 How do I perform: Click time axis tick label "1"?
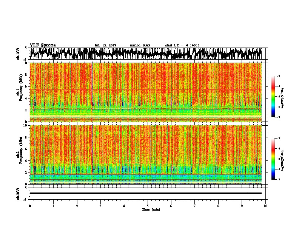53,206
